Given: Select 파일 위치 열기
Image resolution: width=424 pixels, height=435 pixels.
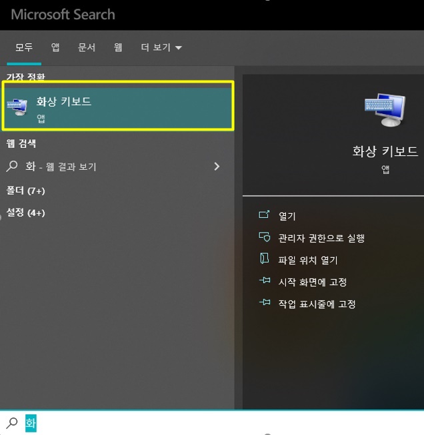Looking at the screenshot, I should tap(308, 260).
